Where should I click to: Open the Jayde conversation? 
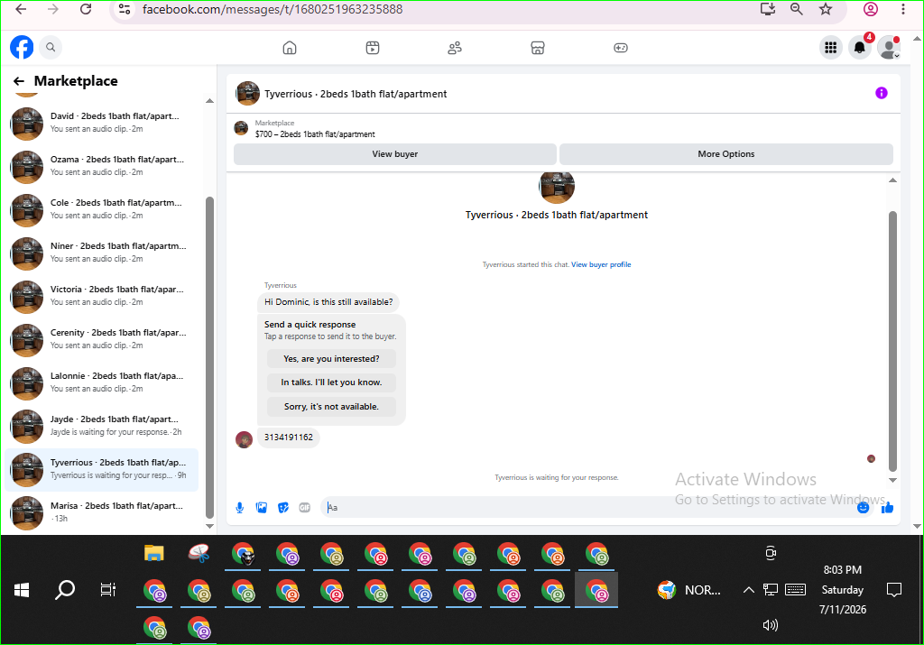point(101,426)
